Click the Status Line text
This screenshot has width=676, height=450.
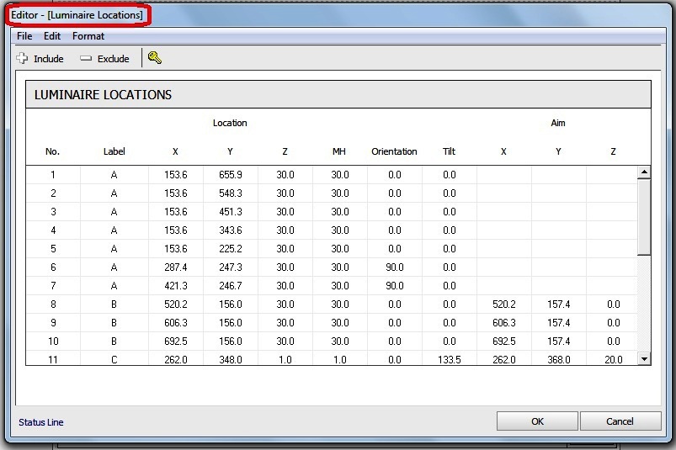(x=41, y=422)
